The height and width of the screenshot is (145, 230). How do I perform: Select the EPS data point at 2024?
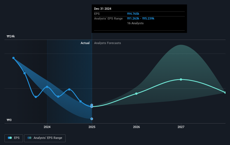[x=47, y=87]
